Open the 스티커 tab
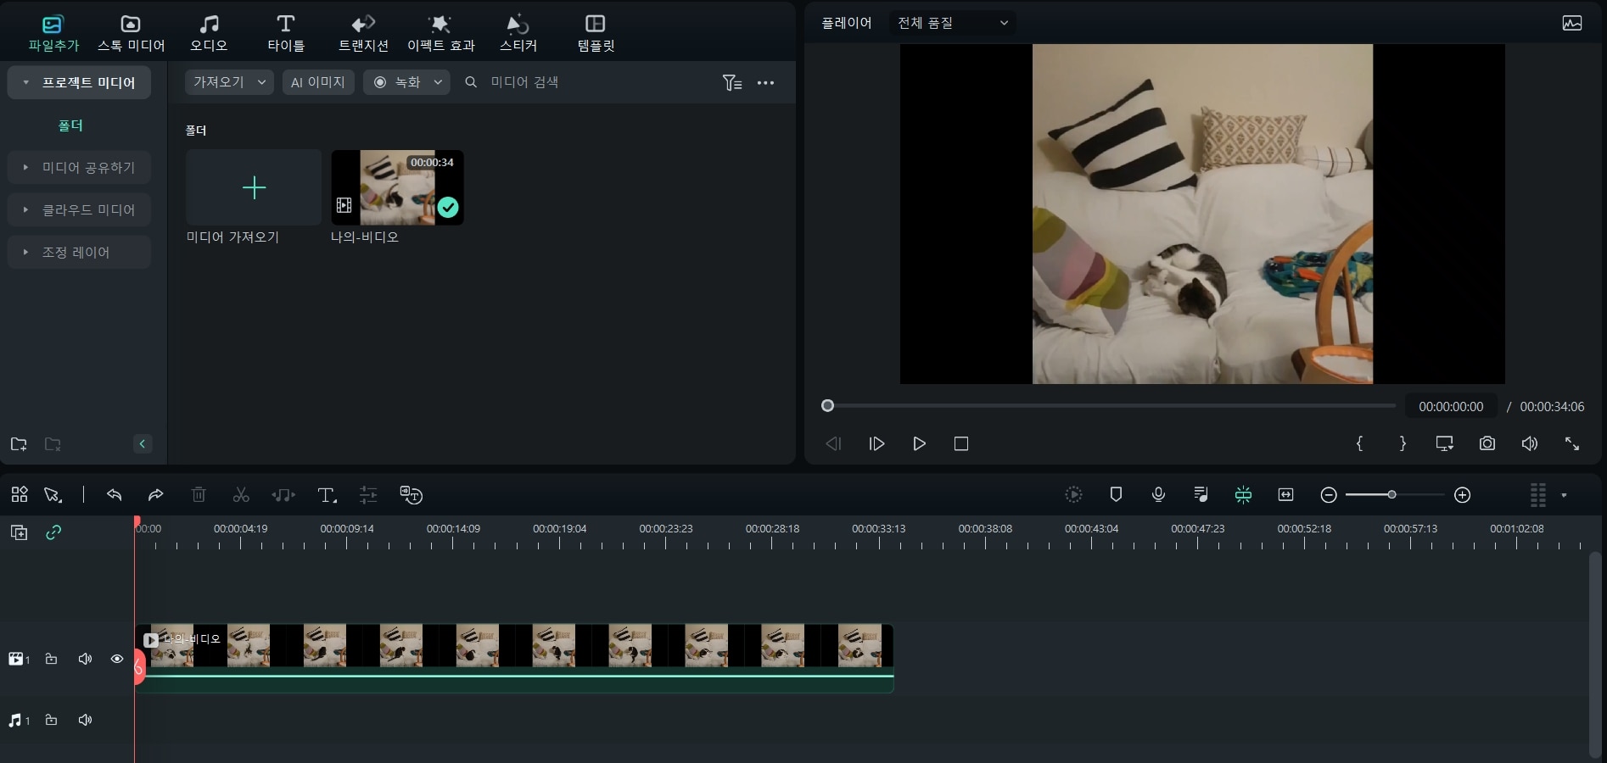This screenshot has width=1607, height=763. point(518,34)
